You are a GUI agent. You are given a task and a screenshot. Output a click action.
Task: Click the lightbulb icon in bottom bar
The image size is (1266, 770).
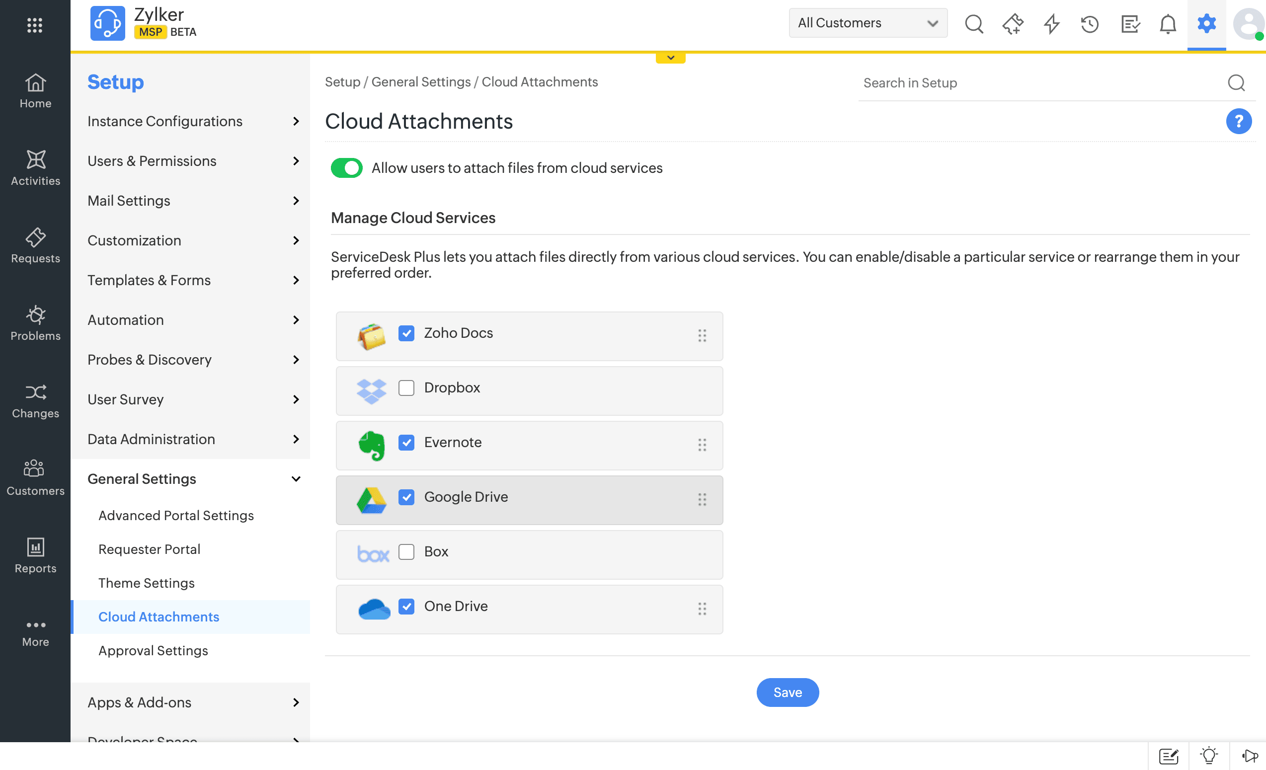[x=1208, y=756]
